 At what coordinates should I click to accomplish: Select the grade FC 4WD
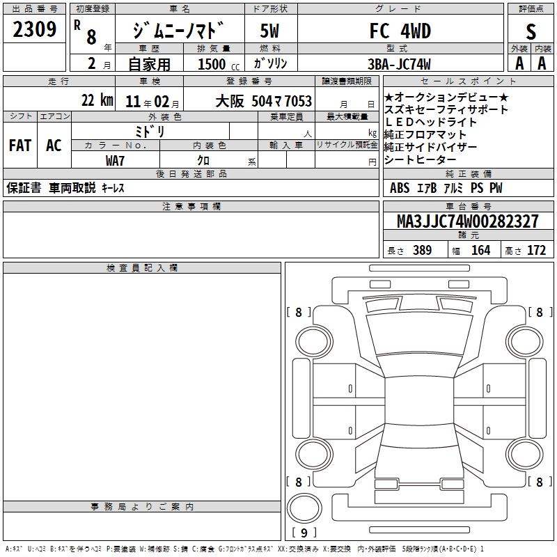400,31
